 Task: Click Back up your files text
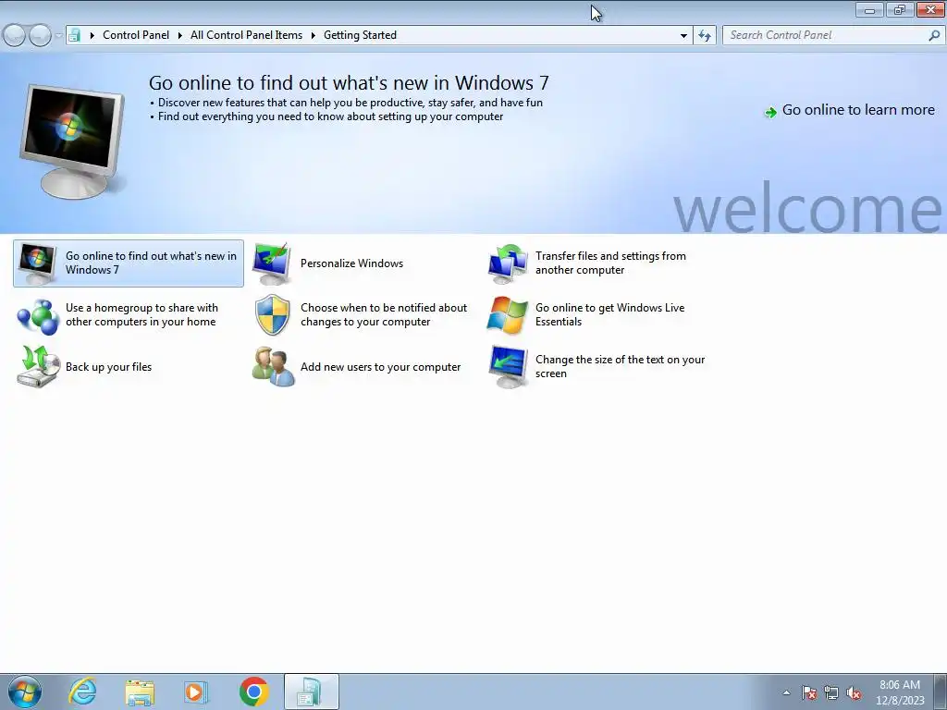point(109,367)
